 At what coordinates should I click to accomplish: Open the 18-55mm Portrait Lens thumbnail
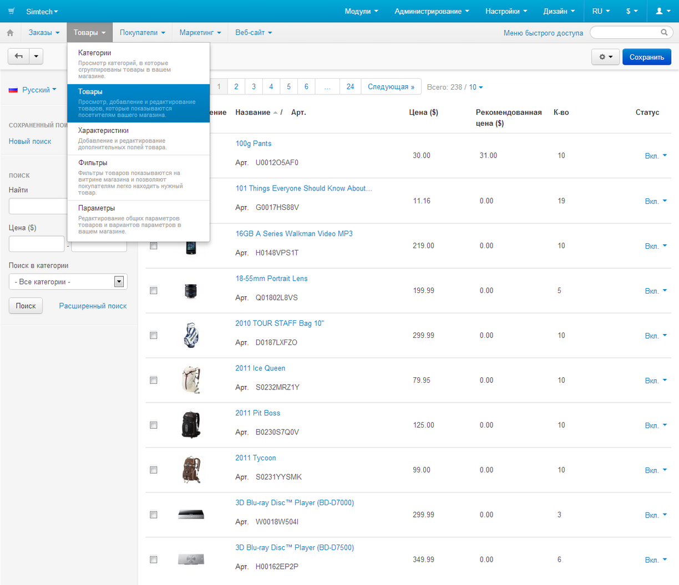[191, 291]
